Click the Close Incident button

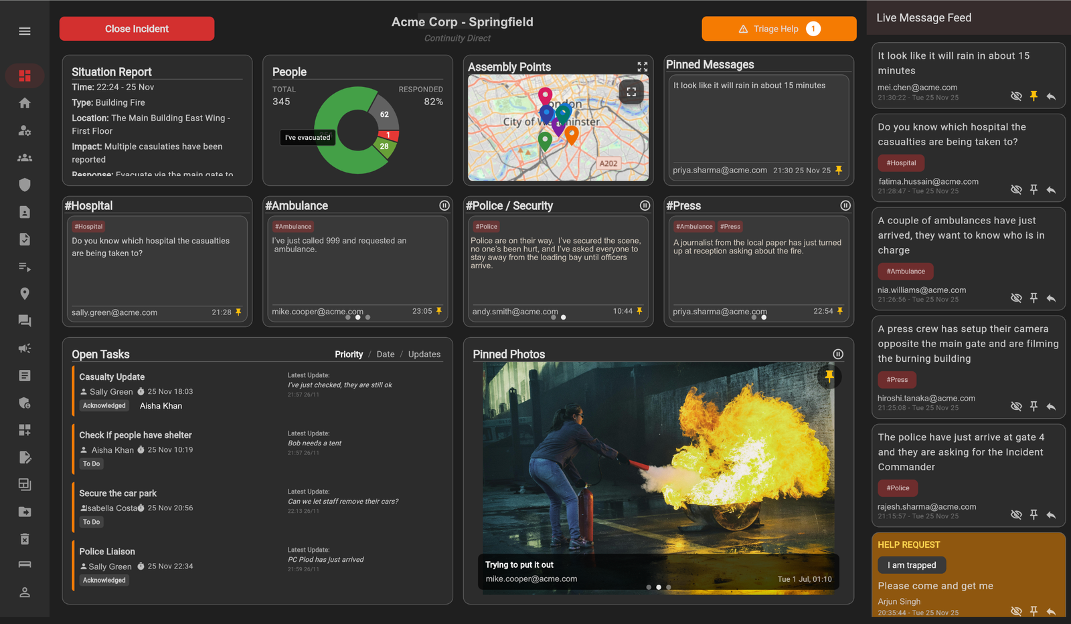pos(137,28)
